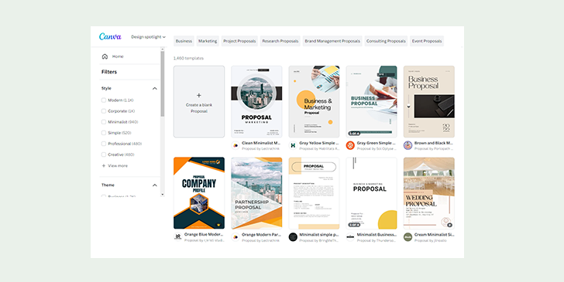Click the badge icon on Wedding Proposal thumbnail

click(449, 225)
